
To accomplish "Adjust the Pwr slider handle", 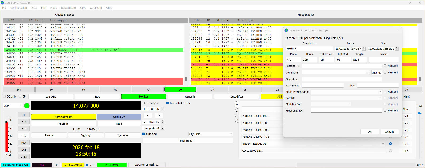I will tap(419, 114).
